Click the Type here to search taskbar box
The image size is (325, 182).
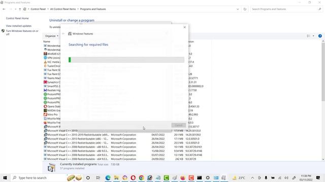47,177
